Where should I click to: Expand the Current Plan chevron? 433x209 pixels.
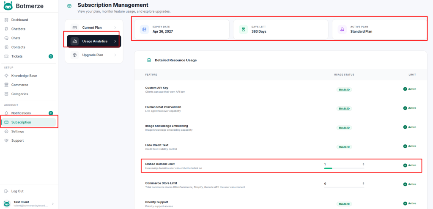coord(115,27)
